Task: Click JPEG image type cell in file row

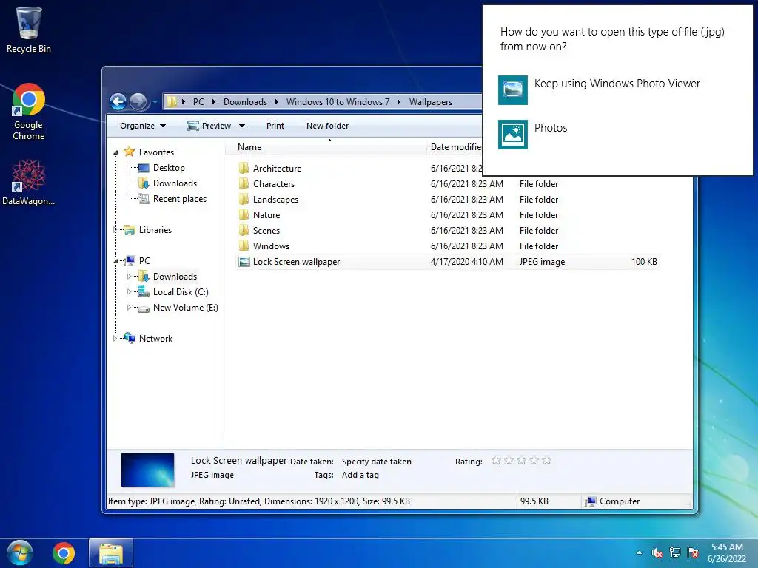Action: [542, 261]
